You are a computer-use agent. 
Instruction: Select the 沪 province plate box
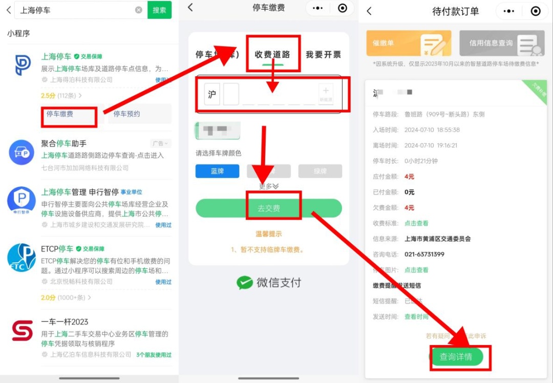pos(212,94)
